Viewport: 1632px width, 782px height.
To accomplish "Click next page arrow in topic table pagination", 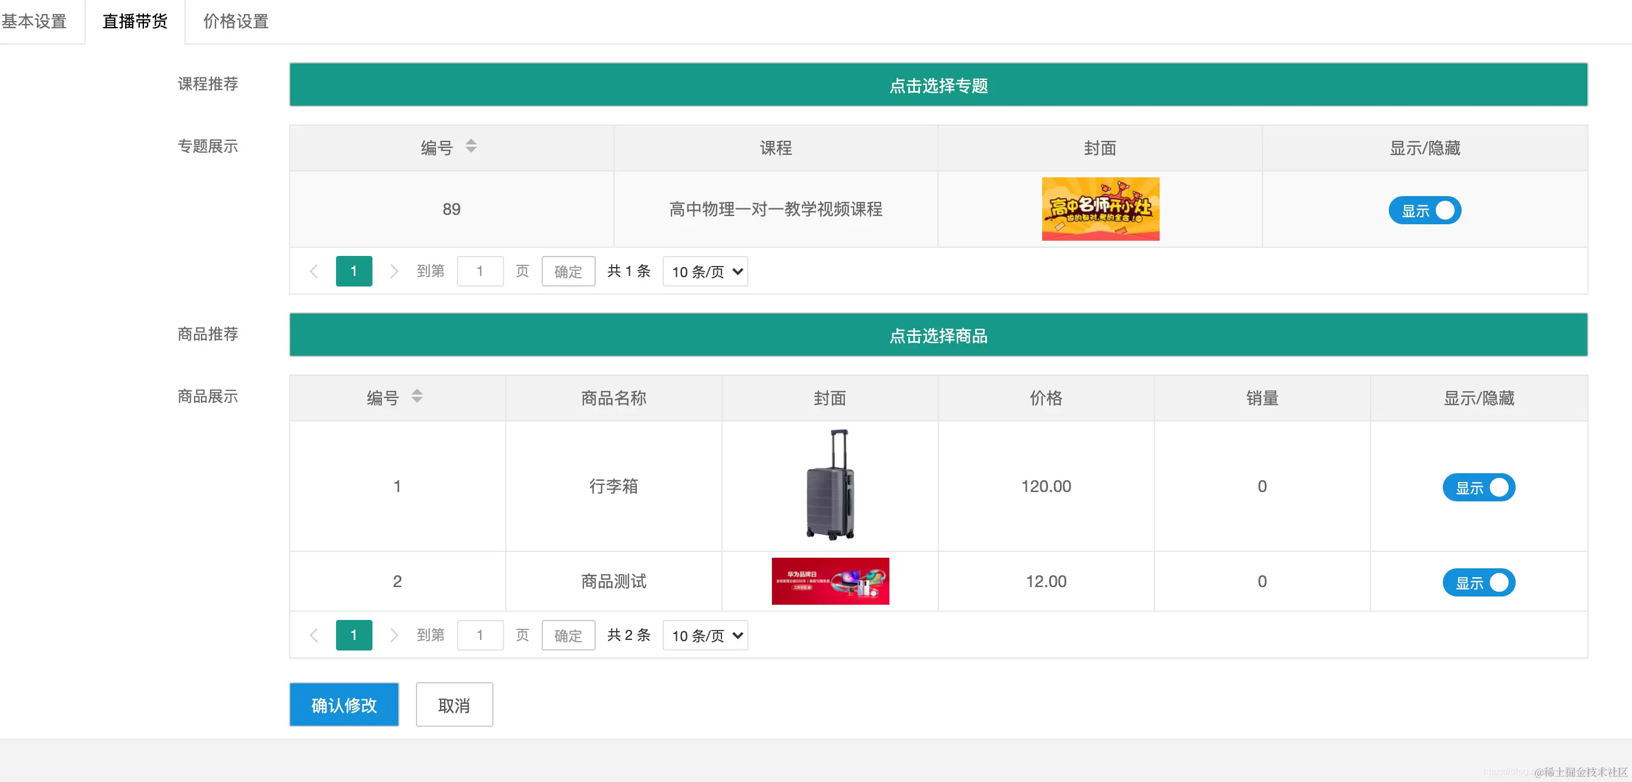I will point(394,272).
